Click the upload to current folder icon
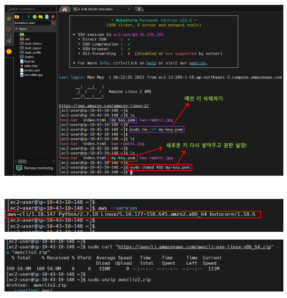This screenshot has height=298, width=287. [x=29, y=17]
